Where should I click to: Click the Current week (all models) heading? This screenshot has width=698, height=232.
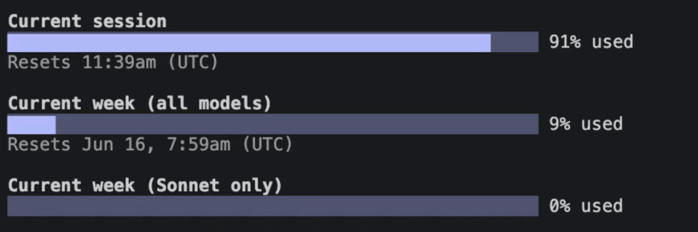pos(140,103)
